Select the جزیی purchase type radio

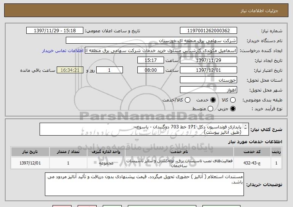[x=233, y=109]
